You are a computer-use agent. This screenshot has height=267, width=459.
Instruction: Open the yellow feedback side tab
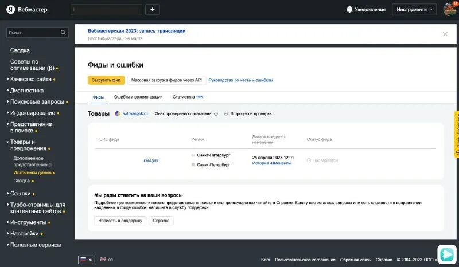click(456, 134)
